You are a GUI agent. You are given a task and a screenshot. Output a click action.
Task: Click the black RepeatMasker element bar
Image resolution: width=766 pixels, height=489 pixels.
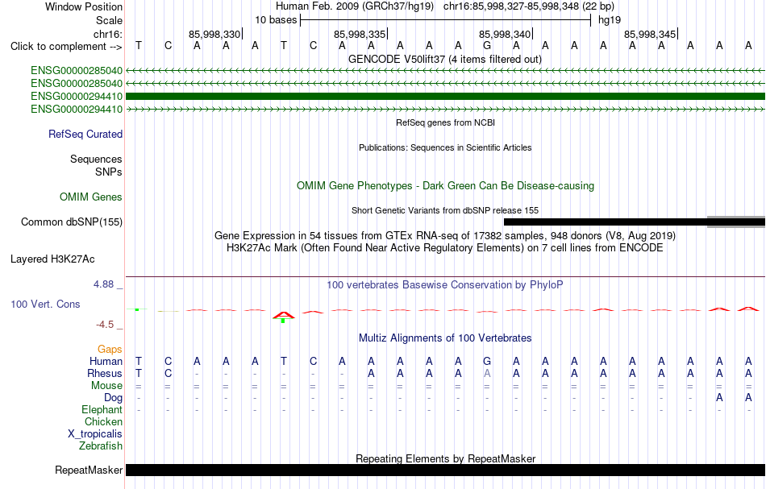(445, 470)
